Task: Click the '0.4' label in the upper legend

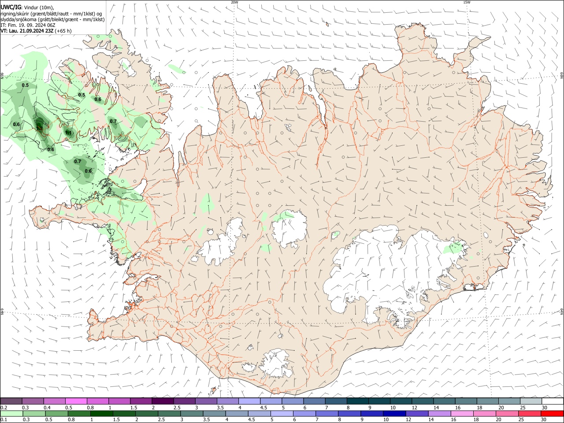Action: [x=47, y=408]
